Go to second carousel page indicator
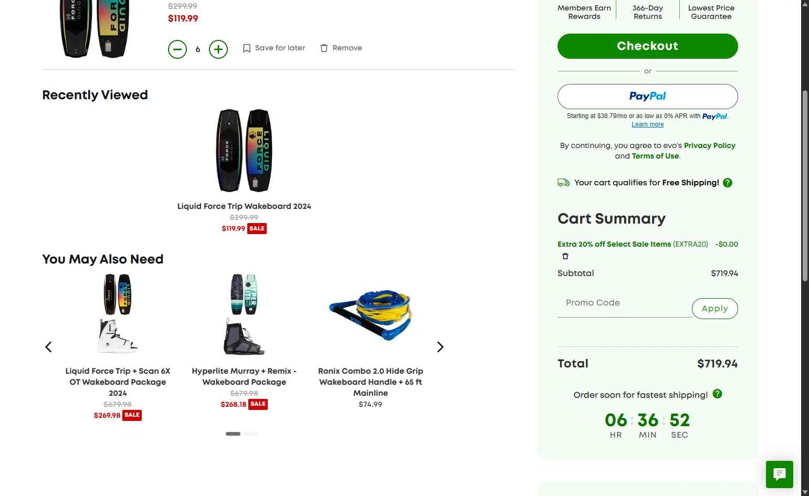The width and height of the screenshot is (809, 496). pos(251,434)
